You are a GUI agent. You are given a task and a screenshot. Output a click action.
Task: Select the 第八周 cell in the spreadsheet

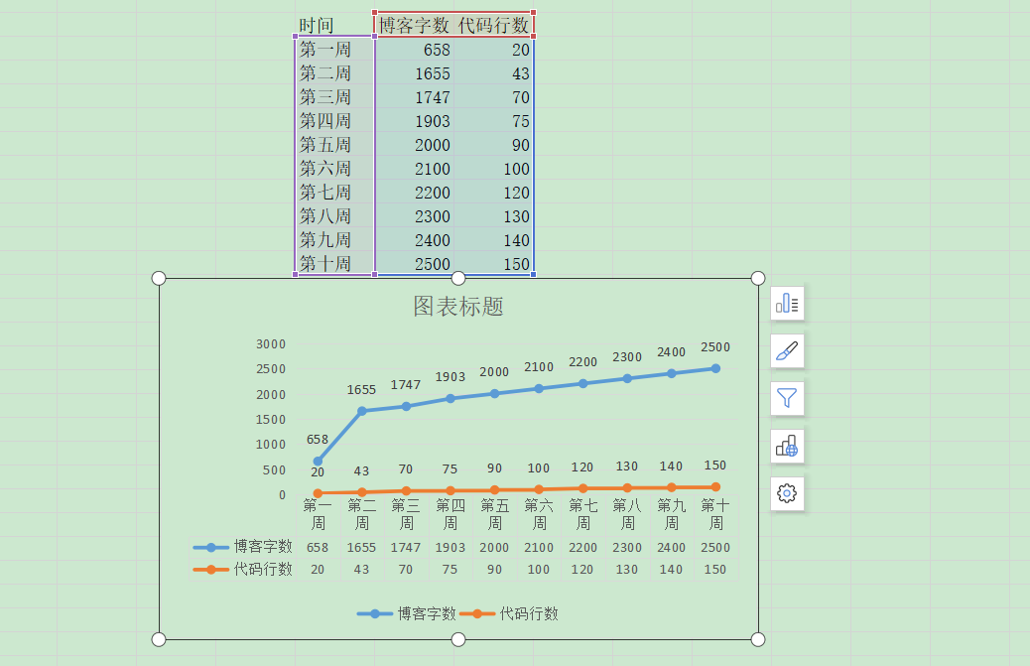pos(334,216)
